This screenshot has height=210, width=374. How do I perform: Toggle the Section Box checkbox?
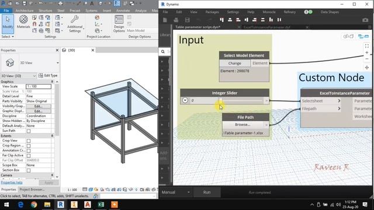point(29,170)
